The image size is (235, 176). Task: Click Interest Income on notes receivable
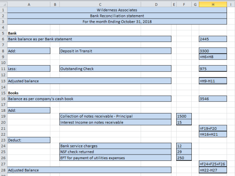click(115, 122)
